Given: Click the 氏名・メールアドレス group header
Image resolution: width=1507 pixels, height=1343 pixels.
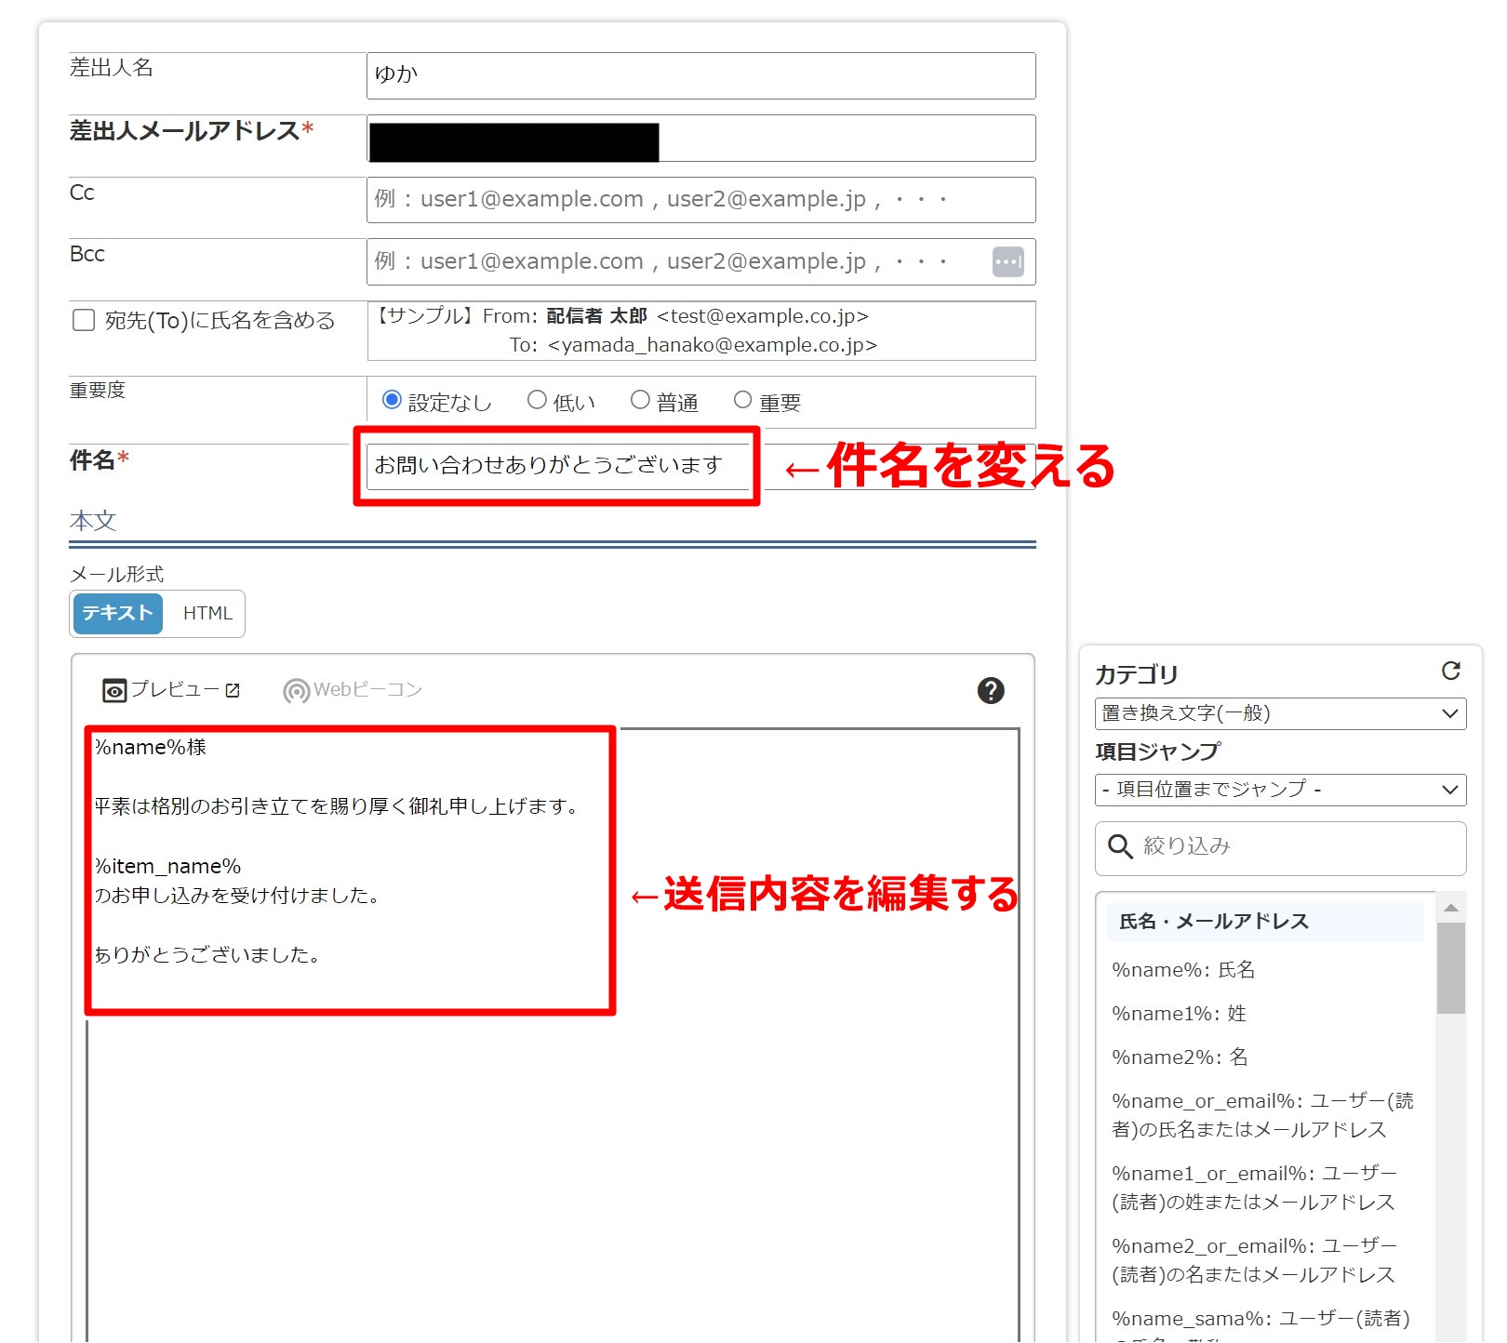Looking at the screenshot, I should point(1265,922).
